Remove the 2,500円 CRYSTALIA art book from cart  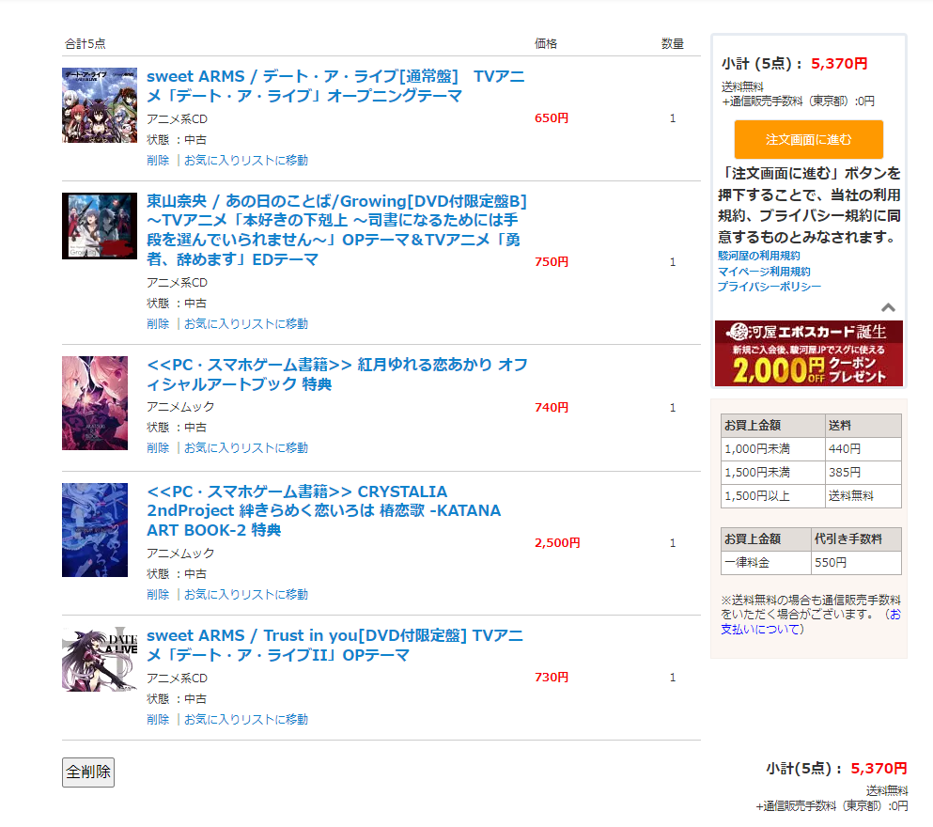click(158, 595)
